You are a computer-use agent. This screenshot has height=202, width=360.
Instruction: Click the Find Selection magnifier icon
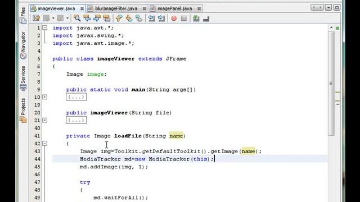click(77, 18)
